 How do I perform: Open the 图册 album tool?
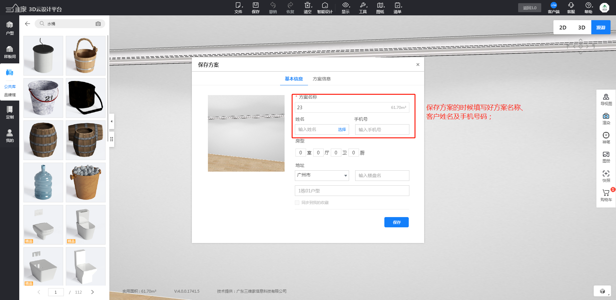pos(606,157)
